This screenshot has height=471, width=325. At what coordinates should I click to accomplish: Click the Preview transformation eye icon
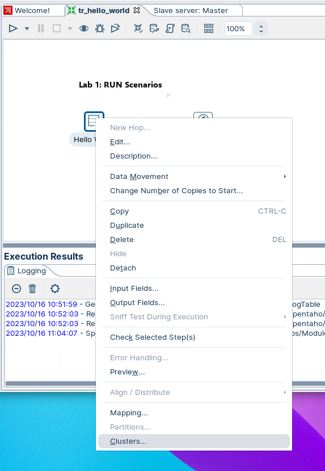click(x=83, y=28)
